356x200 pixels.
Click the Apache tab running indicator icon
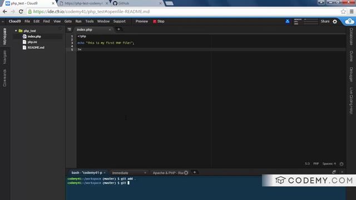click(186, 173)
